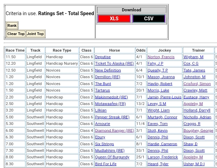The image size is (217, 168).
Task: Select trainer Crisford, Simon link
Action: coord(197,84)
